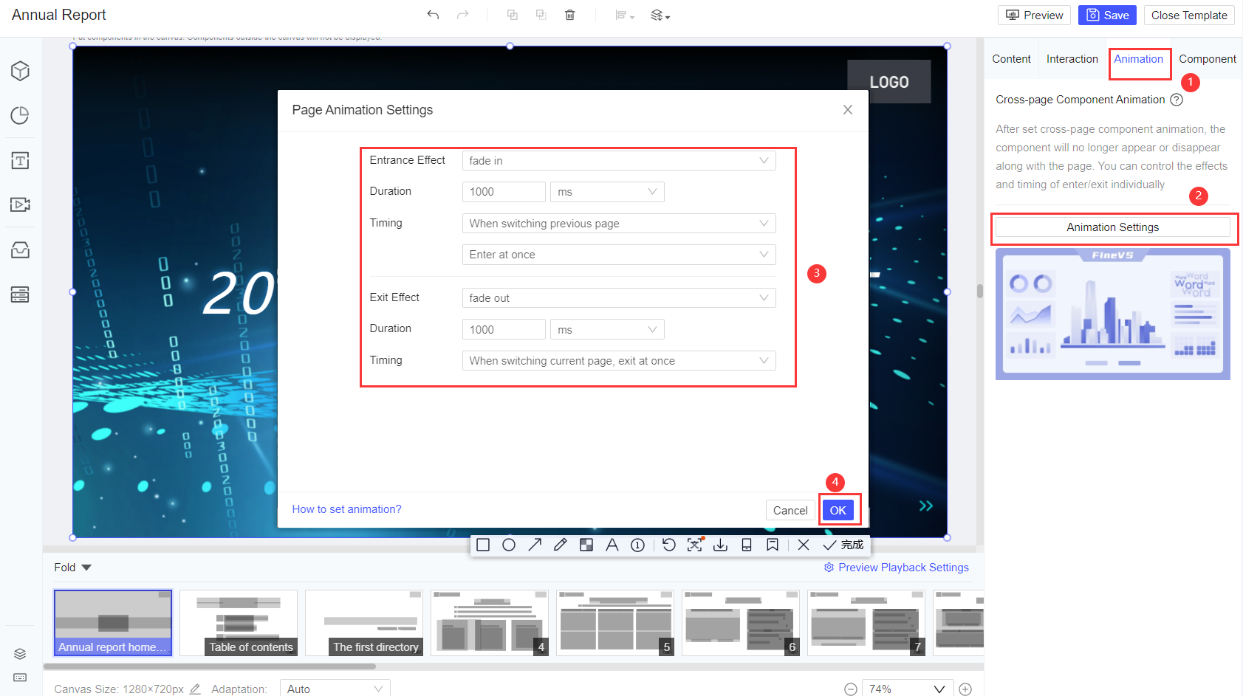Screen dimensions: 1243x696
Task: Open the text component panel in left sidebar
Action: pyautogui.click(x=19, y=160)
